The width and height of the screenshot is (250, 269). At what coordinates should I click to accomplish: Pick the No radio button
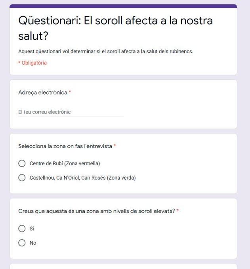22,243
